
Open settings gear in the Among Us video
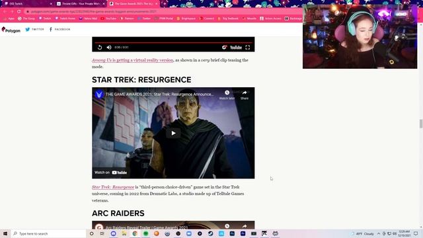224,48
